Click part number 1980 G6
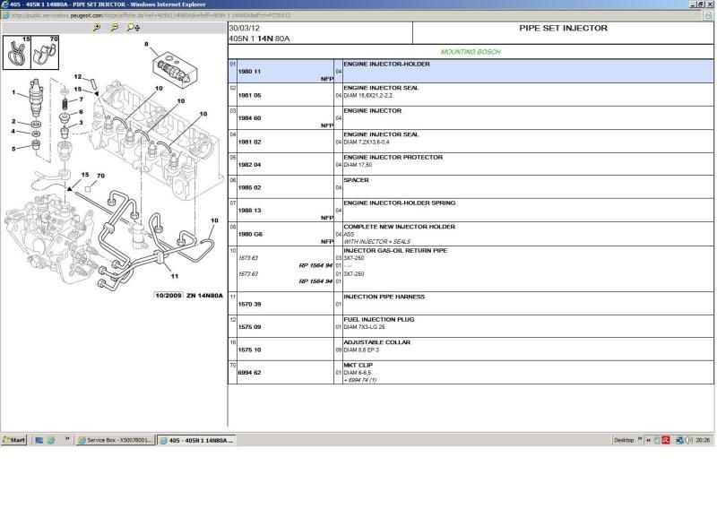Viewport: 717px width, 509px height. pos(250,235)
